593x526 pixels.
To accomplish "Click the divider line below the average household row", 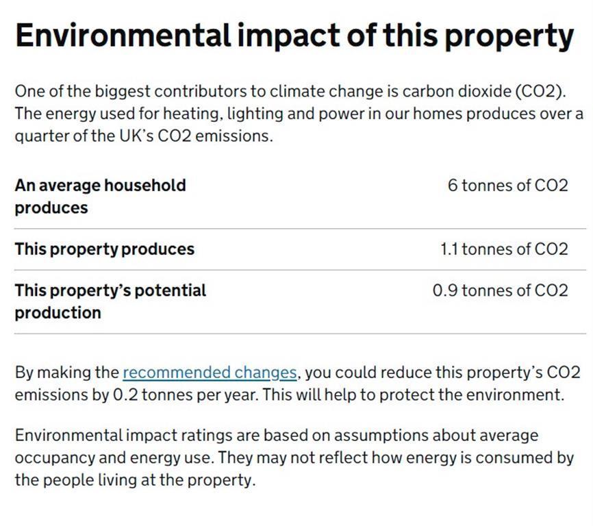I will [x=301, y=229].
